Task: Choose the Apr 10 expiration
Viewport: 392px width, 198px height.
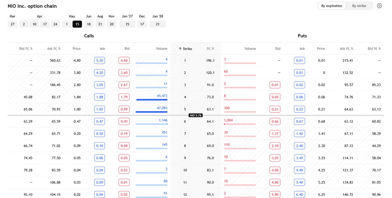Action: pos(34,24)
